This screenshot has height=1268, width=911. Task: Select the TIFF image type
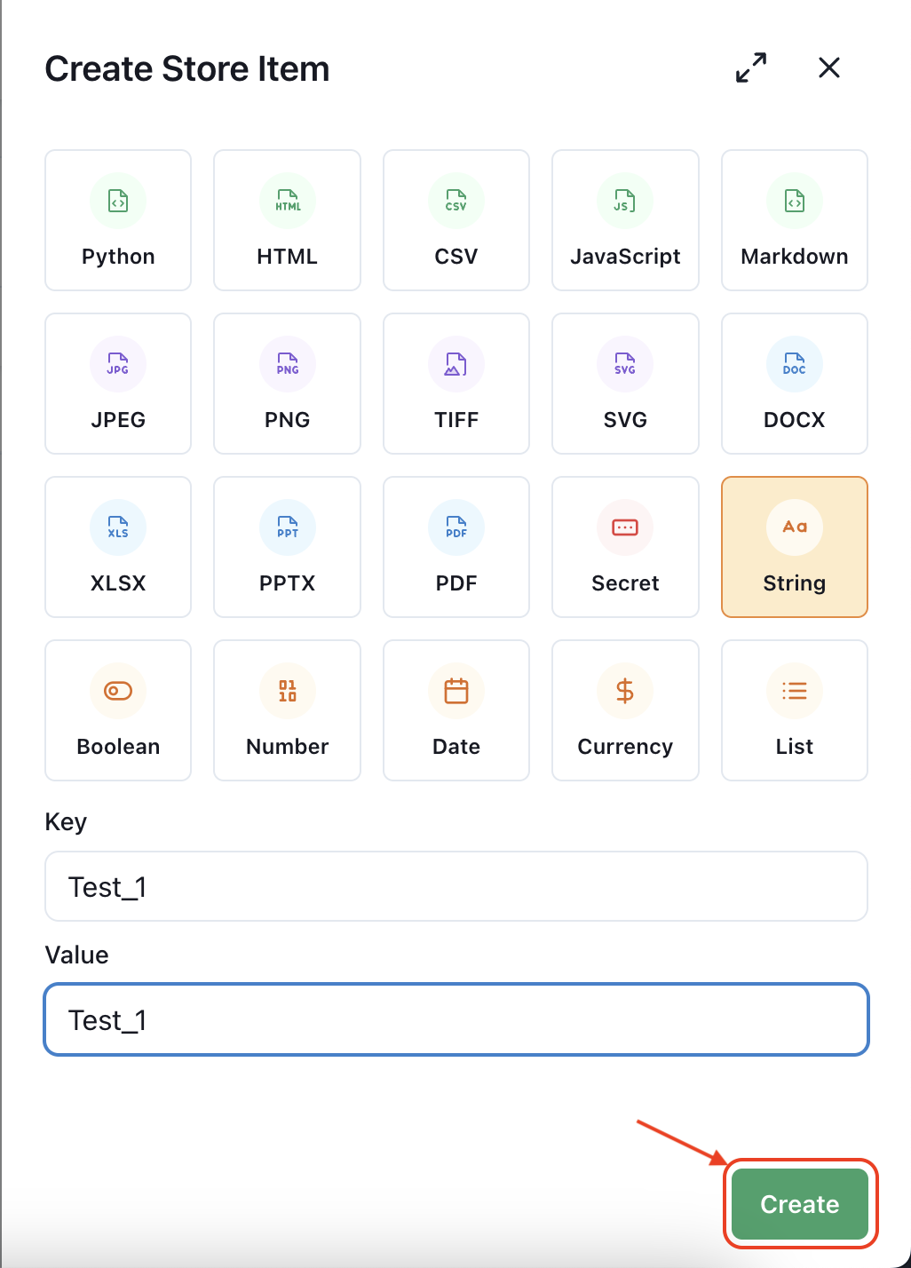tap(455, 384)
